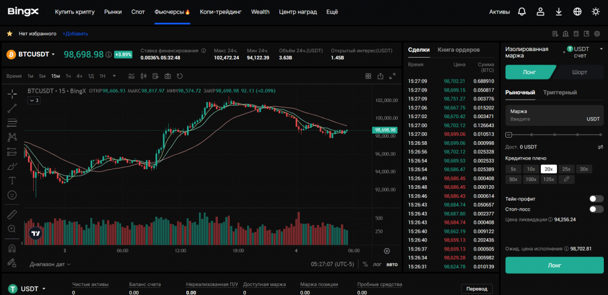Select the XABCD pattern tool

click(12, 137)
